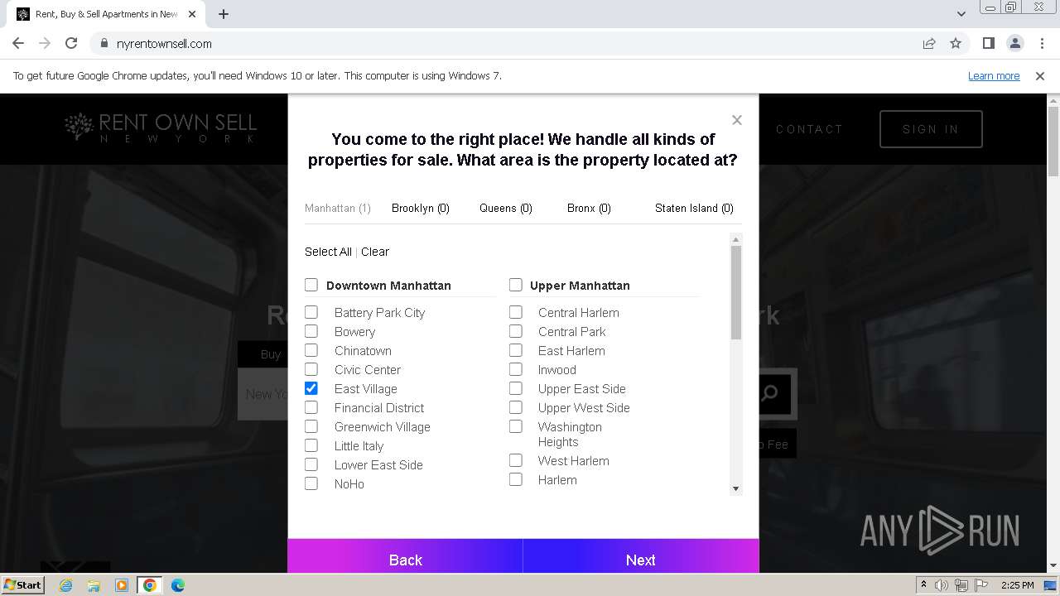Click the volume speaker tray icon
This screenshot has width=1060, height=596.
coord(942,585)
